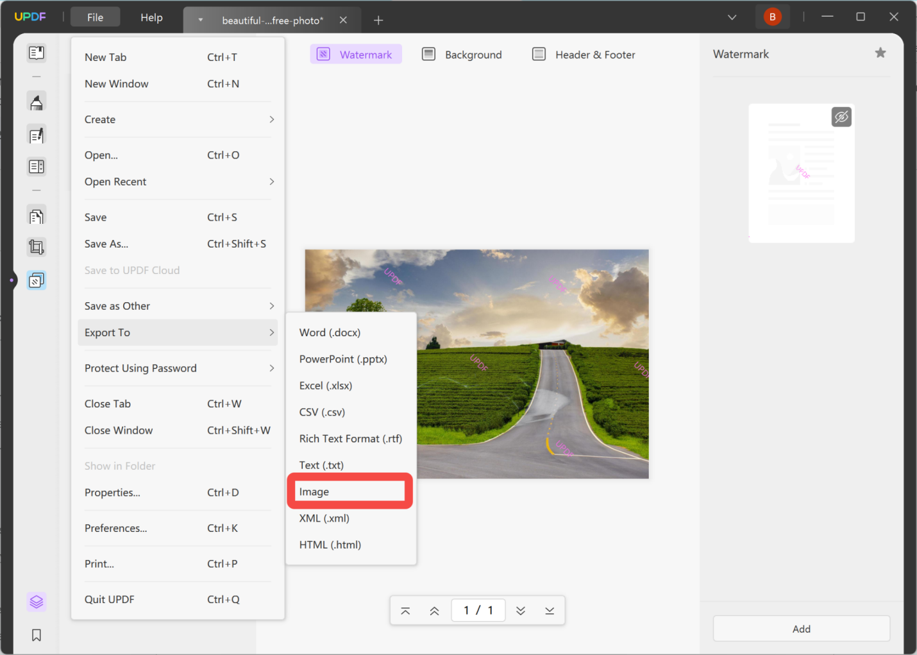
Task: Expand the Save as Other submenu
Action: point(178,305)
